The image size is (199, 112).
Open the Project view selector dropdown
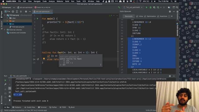7,12
